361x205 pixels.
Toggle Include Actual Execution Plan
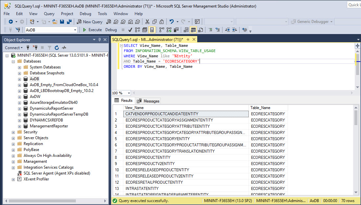(162, 30)
